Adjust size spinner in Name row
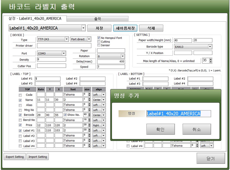Viewport: 230px width, 170px height. pos(89,100)
